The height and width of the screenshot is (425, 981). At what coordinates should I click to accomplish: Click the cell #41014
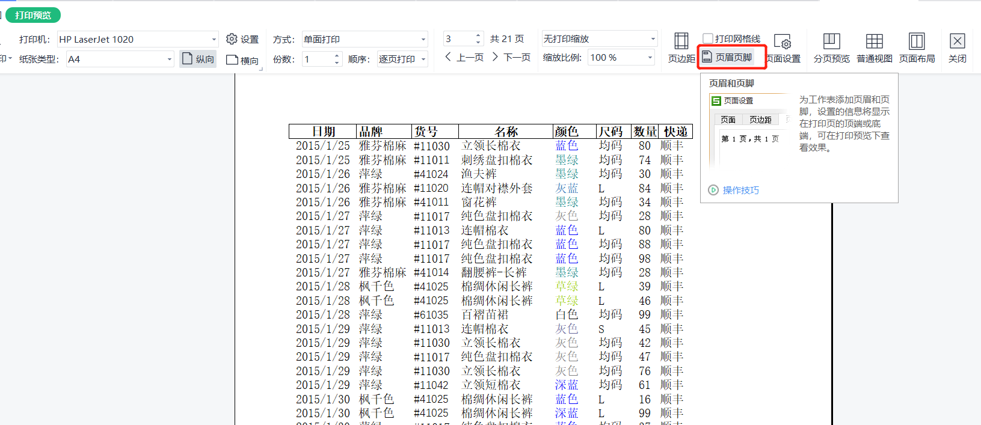(x=431, y=273)
